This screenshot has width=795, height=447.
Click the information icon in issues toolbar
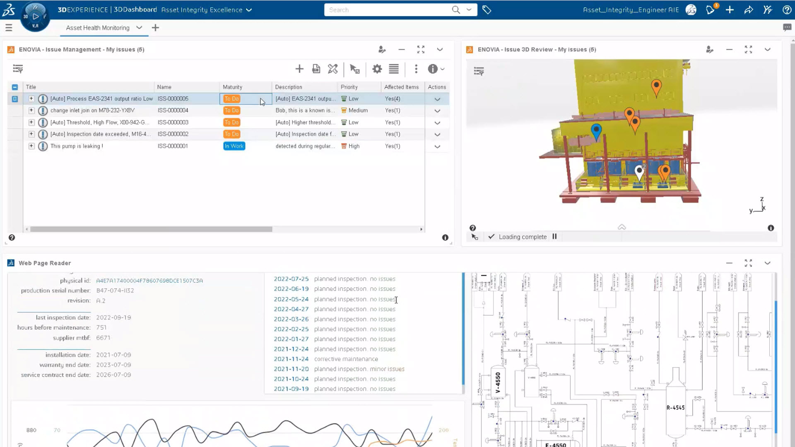point(432,69)
